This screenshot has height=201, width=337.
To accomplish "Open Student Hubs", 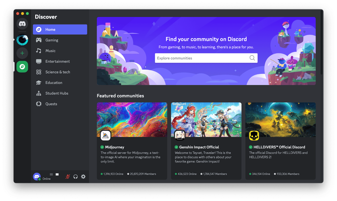I will (60, 93).
